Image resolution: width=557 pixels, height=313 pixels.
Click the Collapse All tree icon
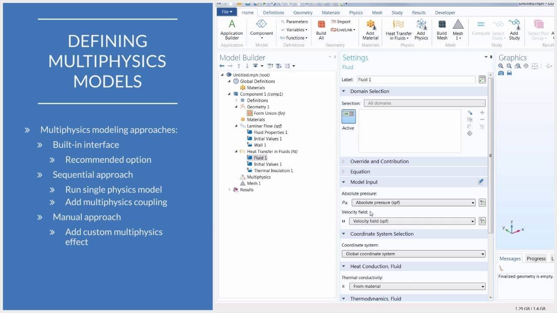pyautogui.click(x=270, y=66)
